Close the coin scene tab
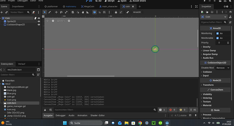This screenshot has width=234, height=126. coord(133,6)
